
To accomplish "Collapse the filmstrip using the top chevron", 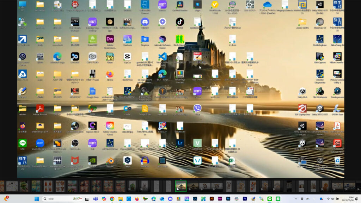I will coord(181,179).
